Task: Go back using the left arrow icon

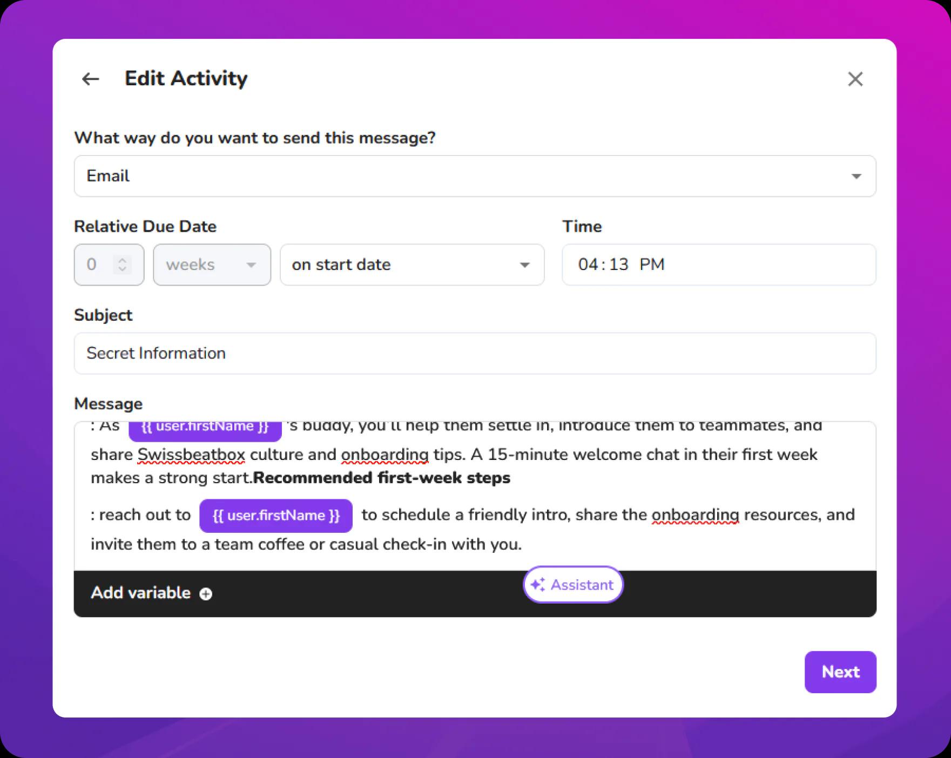Action: [x=90, y=79]
